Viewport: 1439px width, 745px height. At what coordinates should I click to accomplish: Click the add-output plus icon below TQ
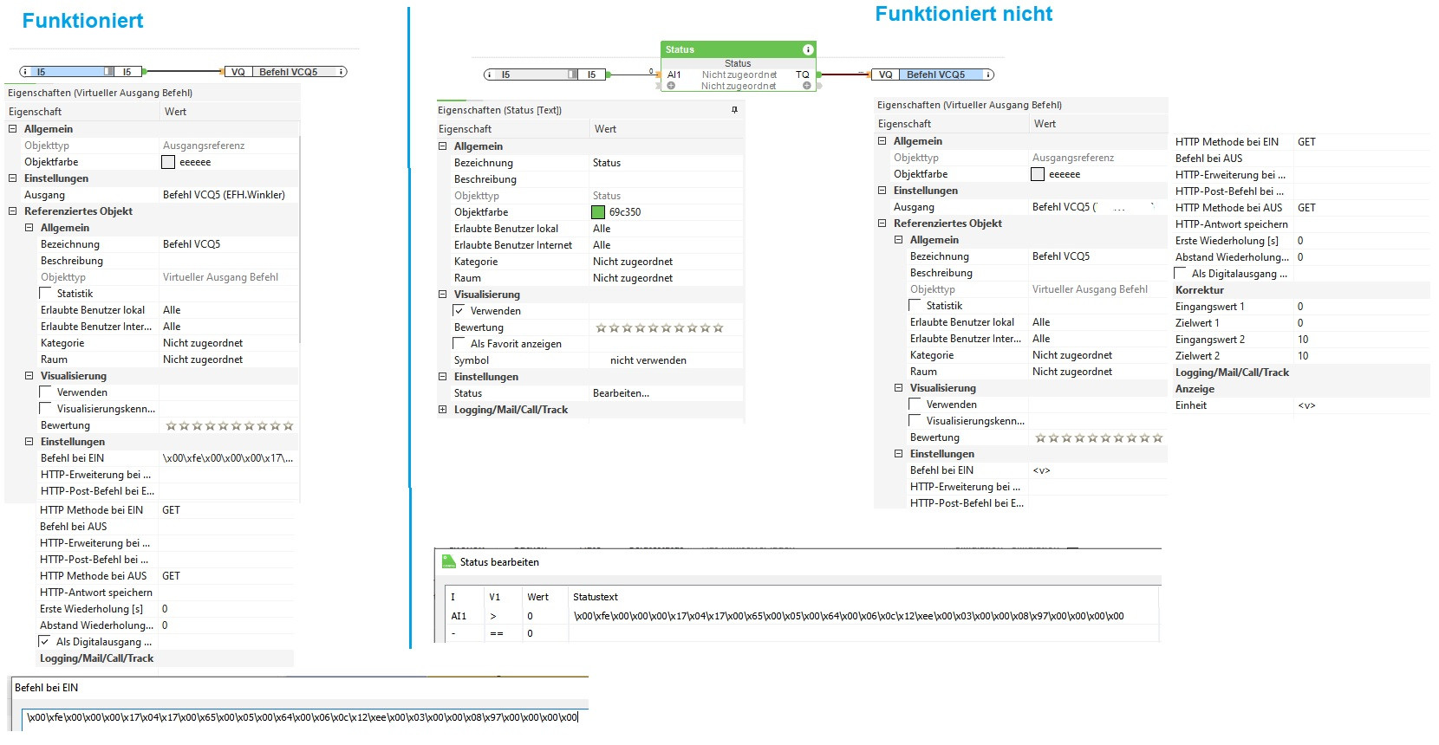click(806, 86)
